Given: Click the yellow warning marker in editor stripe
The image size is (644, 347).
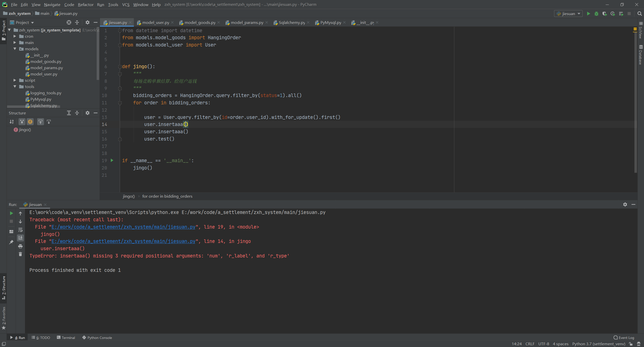Looking at the screenshot, I should (635, 29).
